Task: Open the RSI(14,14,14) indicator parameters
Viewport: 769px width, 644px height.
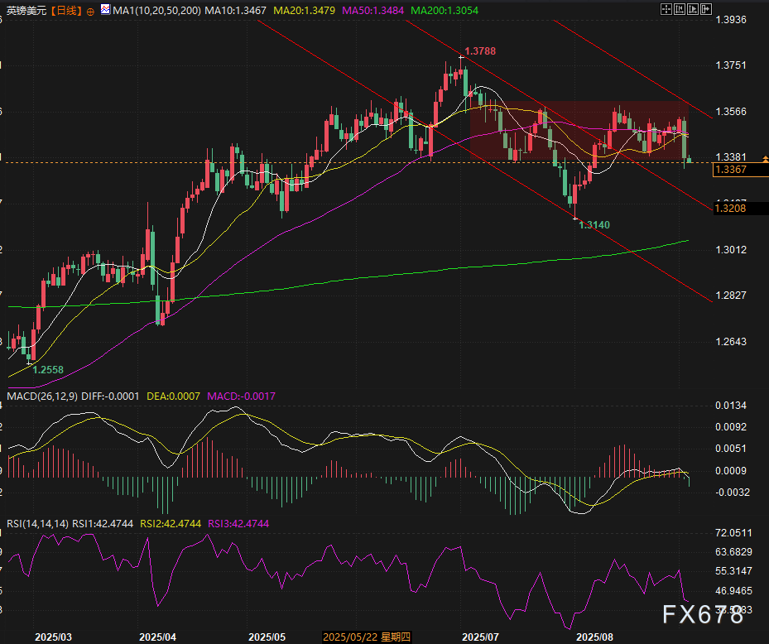Action: pyautogui.click(x=36, y=523)
